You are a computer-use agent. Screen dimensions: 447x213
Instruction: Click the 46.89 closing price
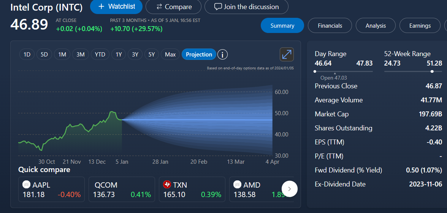click(x=29, y=25)
